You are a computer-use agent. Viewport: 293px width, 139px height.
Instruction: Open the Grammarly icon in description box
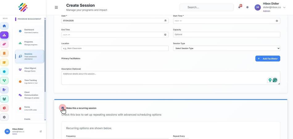(x=275, y=80)
